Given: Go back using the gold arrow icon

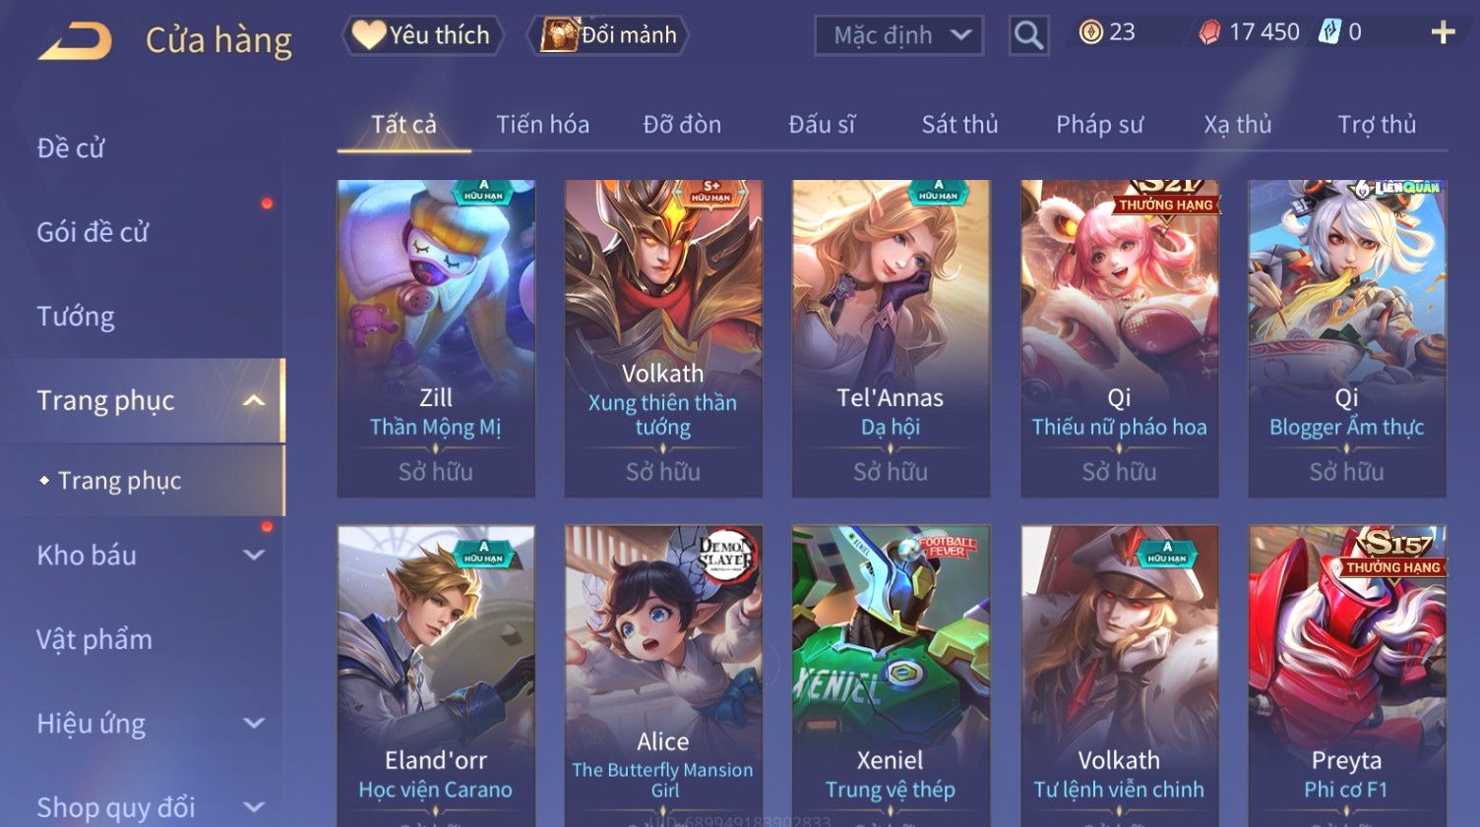Looking at the screenshot, I should 75,41.
